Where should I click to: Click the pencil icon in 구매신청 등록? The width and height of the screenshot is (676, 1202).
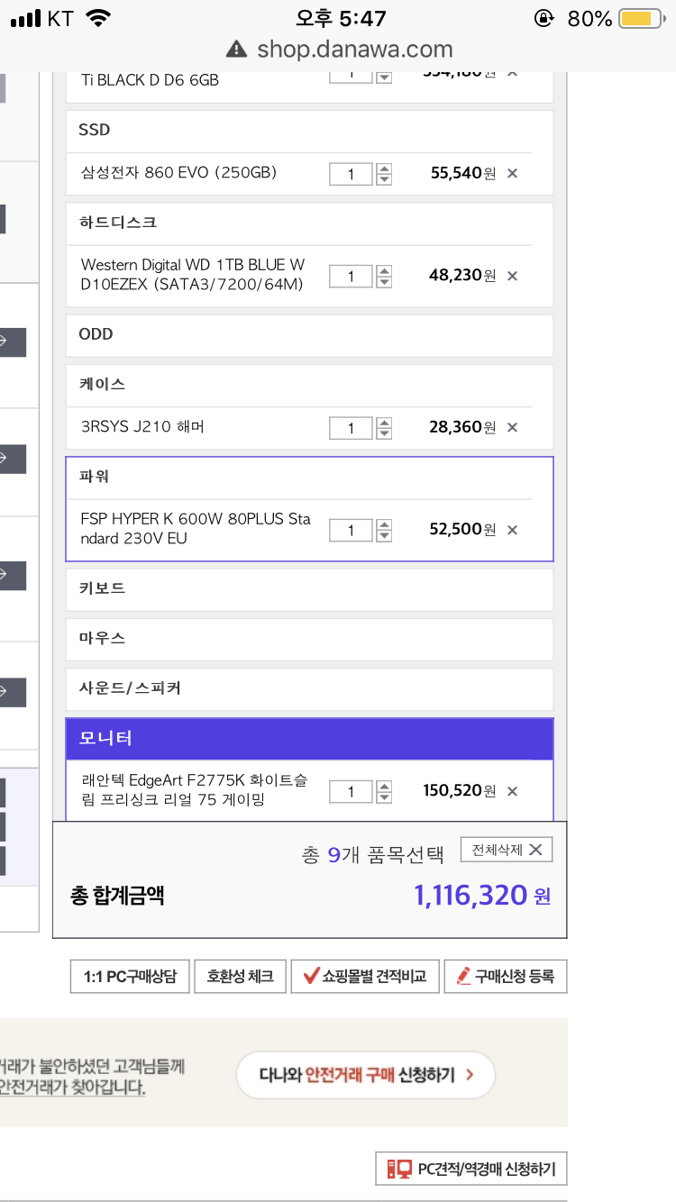pyautogui.click(x=464, y=976)
